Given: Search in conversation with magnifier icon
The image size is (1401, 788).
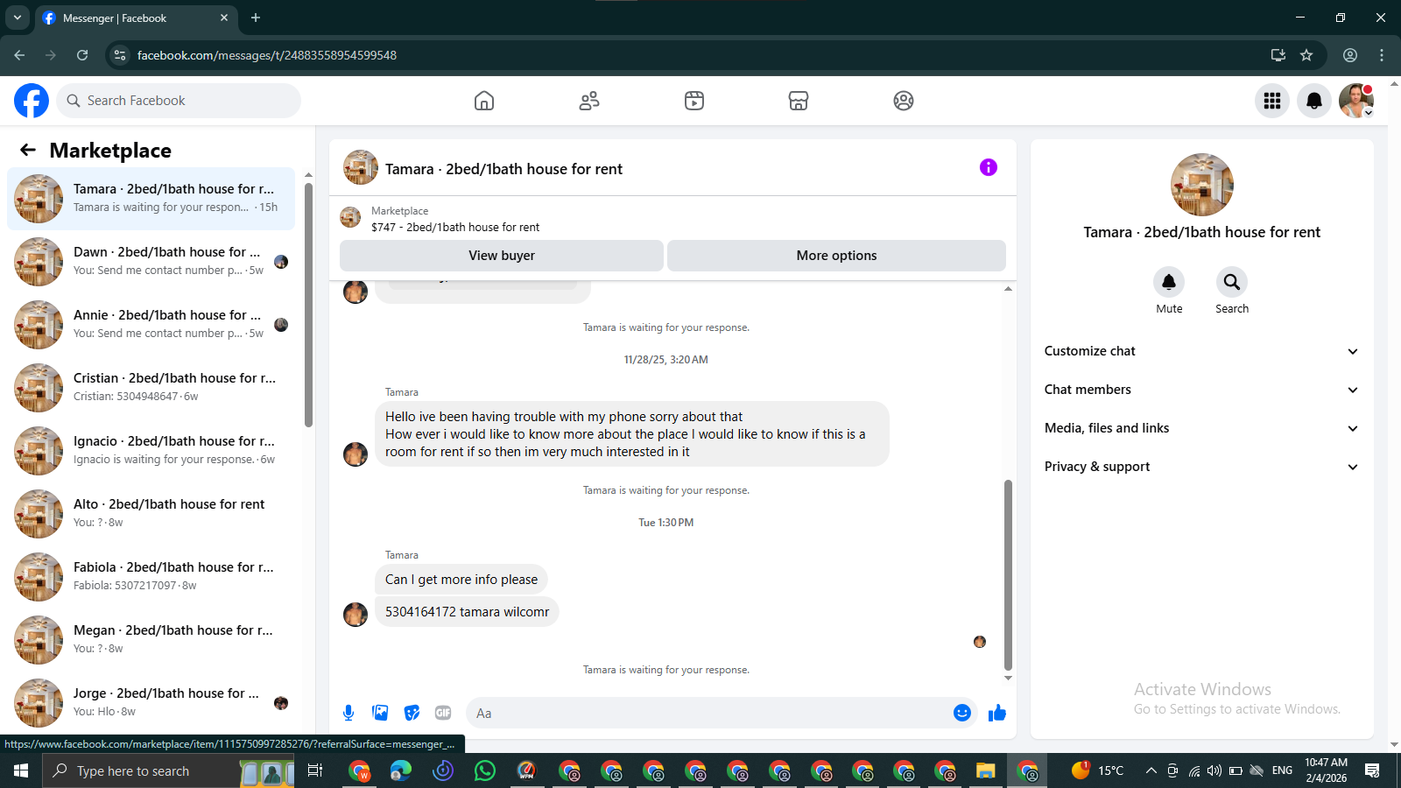Looking at the screenshot, I should pos(1232,282).
